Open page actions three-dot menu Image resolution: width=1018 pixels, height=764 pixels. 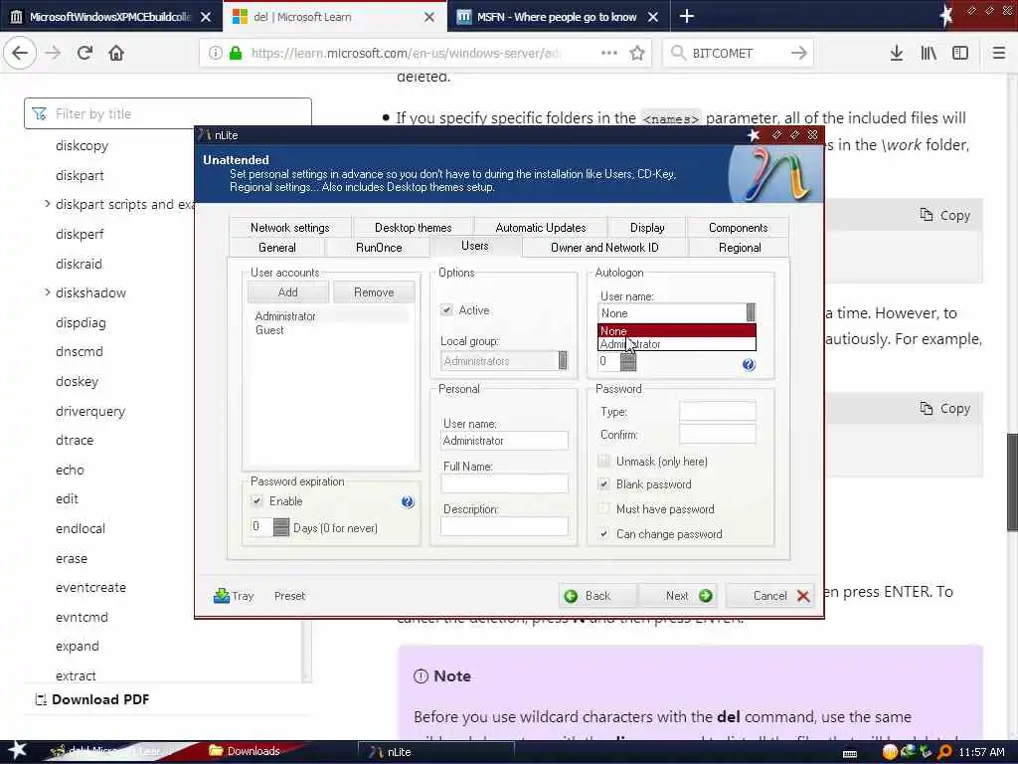pos(609,53)
